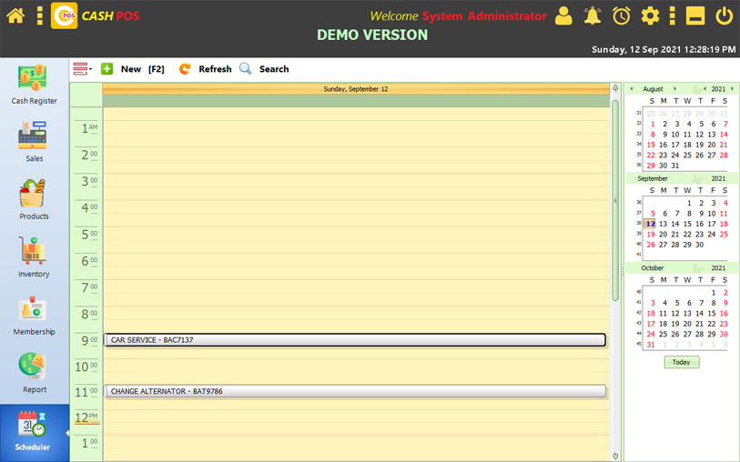Select October 31 in mini calendar

pos(651,345)
